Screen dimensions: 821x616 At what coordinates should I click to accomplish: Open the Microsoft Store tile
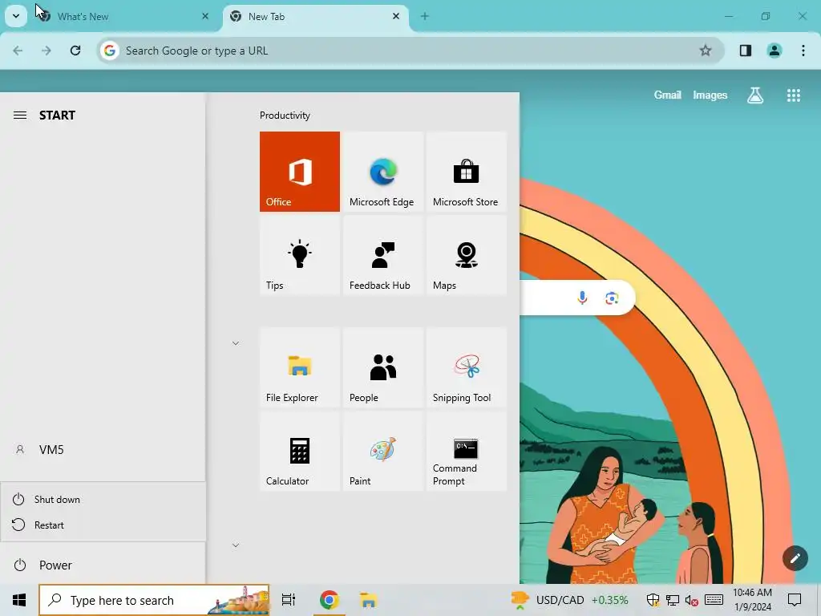pos(466,172)
